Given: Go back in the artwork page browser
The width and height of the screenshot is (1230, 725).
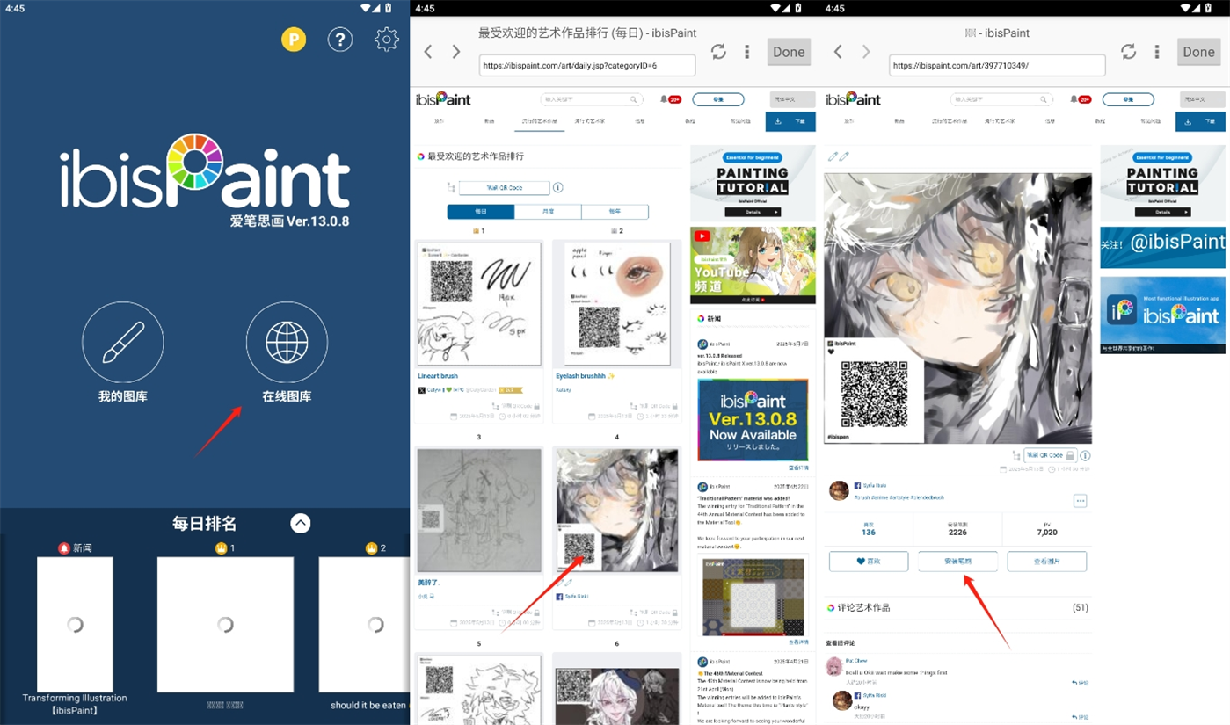Looking at the screenshot, I should pos(838,52).
